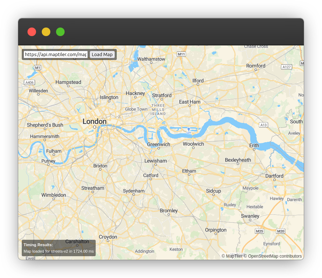The height and width of the screenshot is (278, 322).
Task: Click the Bromley place label
Action: 169,210
